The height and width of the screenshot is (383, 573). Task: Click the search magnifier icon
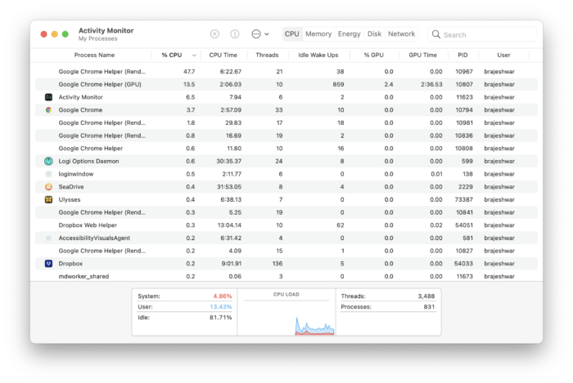point(435,35)
